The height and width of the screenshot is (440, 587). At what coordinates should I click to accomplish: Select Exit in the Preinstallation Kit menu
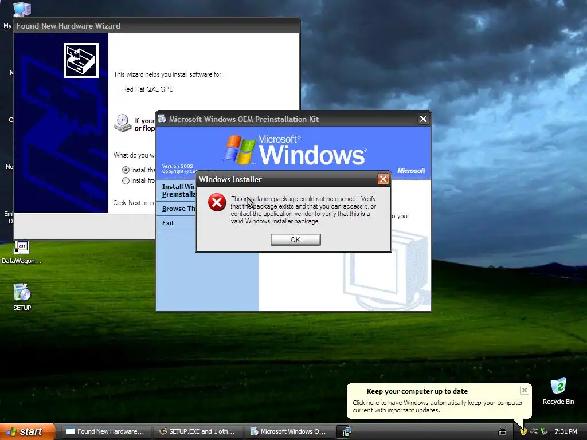point(168,223)
